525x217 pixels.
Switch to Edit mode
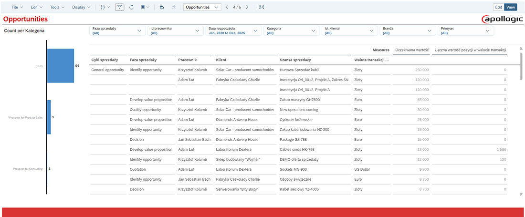pyautogui.click(x=498, y=7)
